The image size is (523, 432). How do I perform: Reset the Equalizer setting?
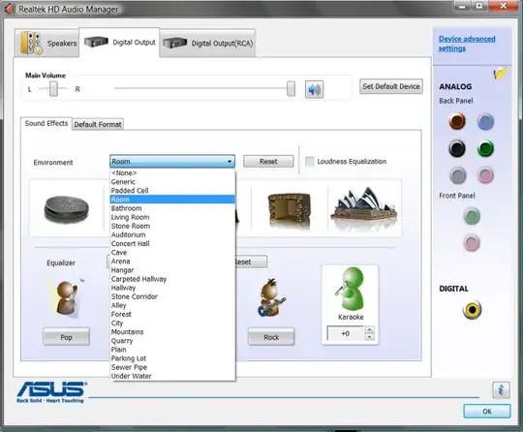(251, 262)
